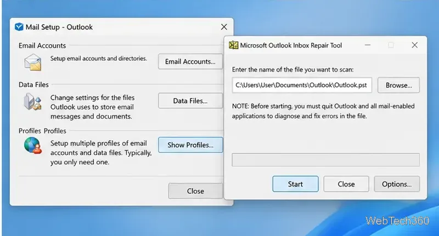439x236 pixels.
Task: Open the Email Accounts... button
Action: [190, 61]
